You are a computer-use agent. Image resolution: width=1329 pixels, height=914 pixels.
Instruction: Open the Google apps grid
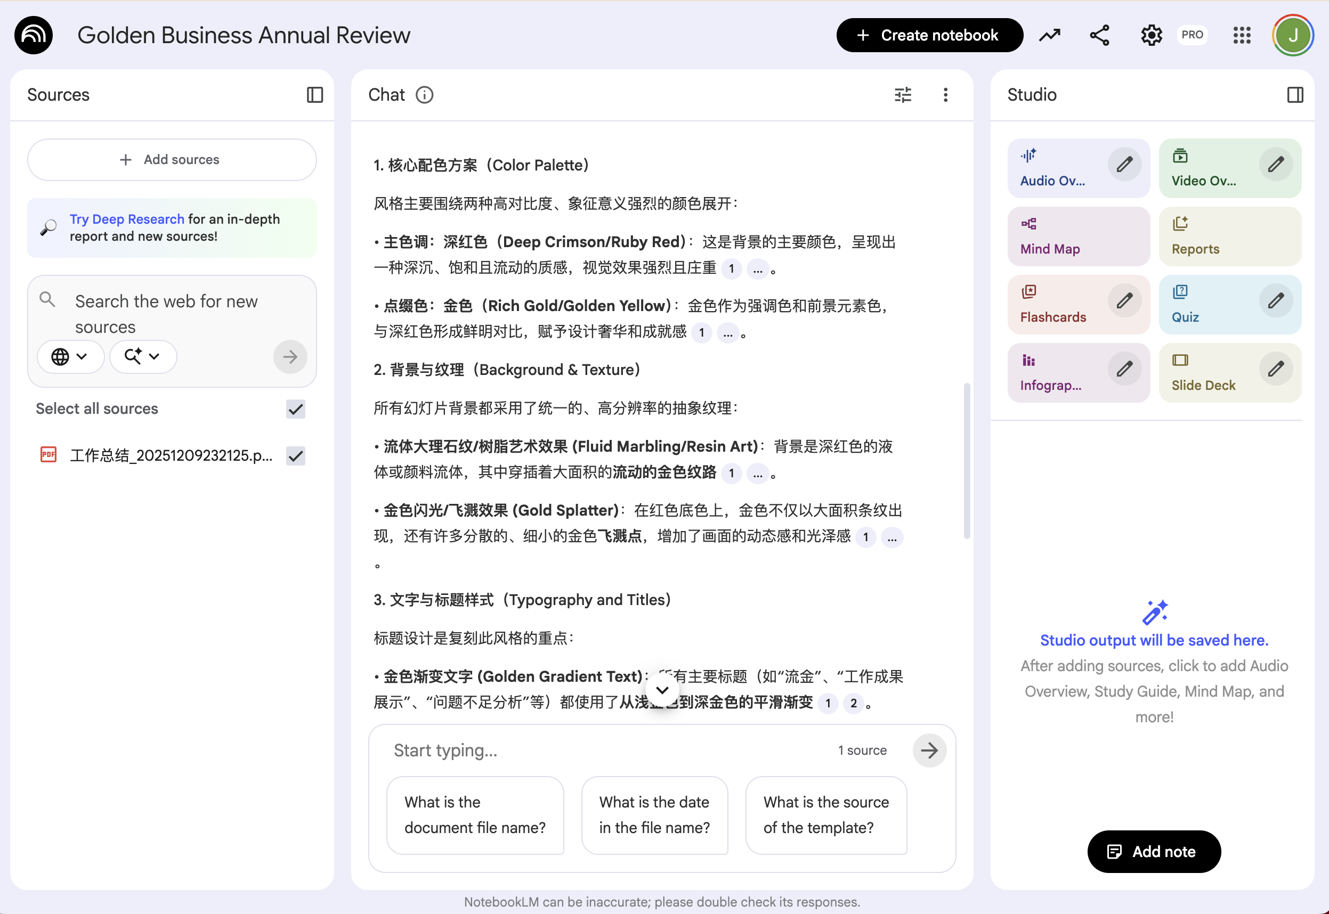pyautogui.click(x=1242, y=36)
